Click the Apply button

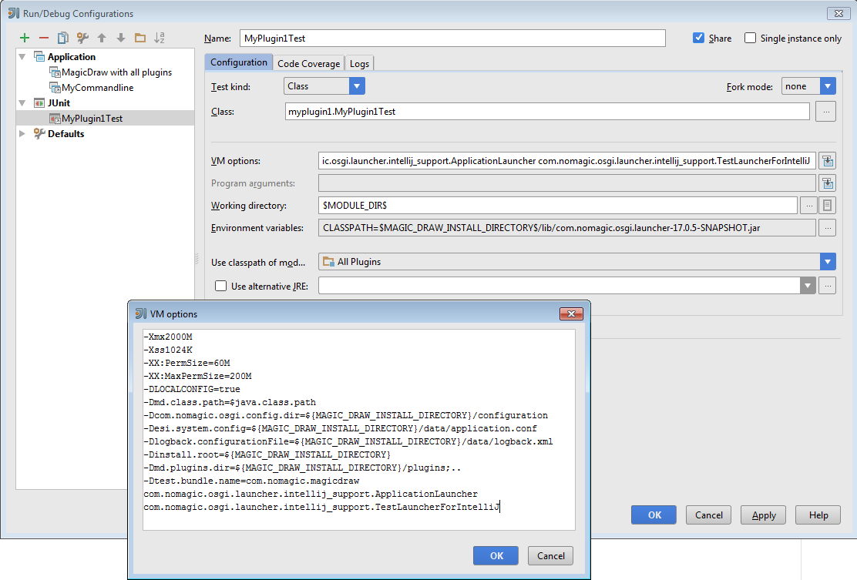763,515
